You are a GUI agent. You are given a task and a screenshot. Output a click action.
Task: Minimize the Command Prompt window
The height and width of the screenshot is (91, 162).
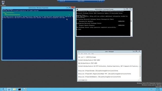(125, 9)
